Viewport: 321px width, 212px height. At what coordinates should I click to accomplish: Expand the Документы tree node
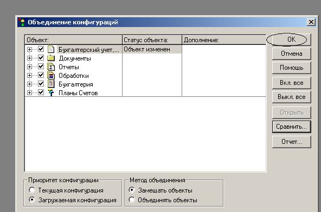pos(29,58)
